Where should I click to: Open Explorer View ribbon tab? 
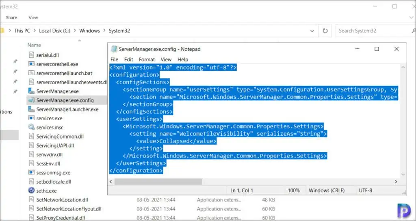(33, 17)
